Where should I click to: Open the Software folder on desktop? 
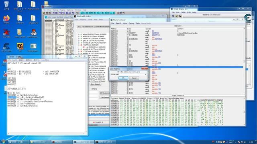(20, 20)
